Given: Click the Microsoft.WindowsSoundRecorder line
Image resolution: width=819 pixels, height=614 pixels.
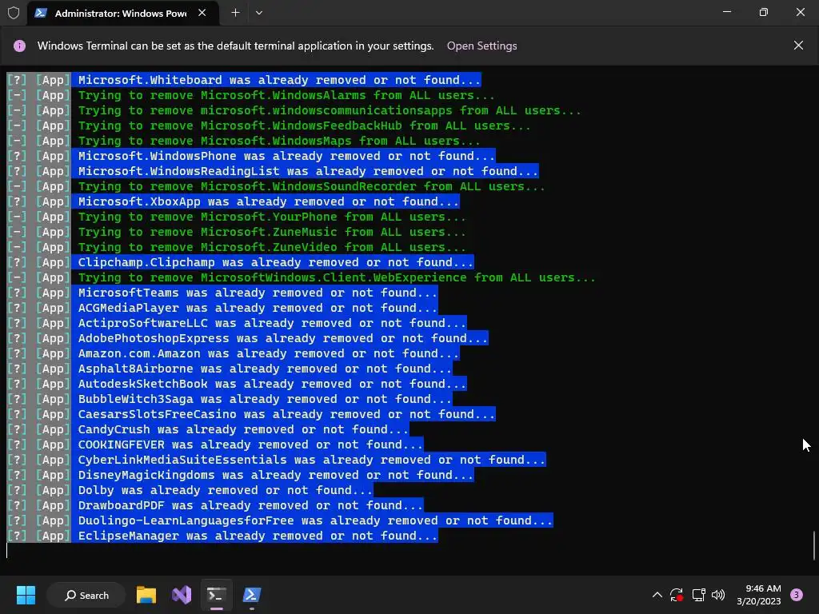Looking at the screenshot, I should [x=276, y=186].
